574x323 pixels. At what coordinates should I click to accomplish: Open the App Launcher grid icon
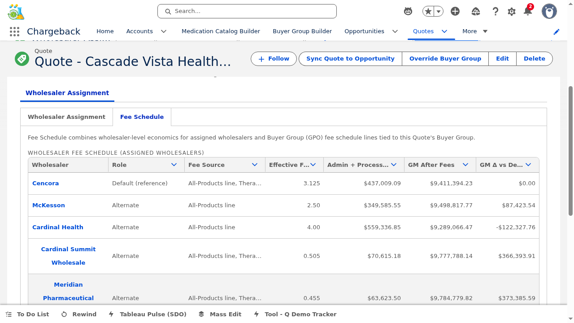[14, 31]
